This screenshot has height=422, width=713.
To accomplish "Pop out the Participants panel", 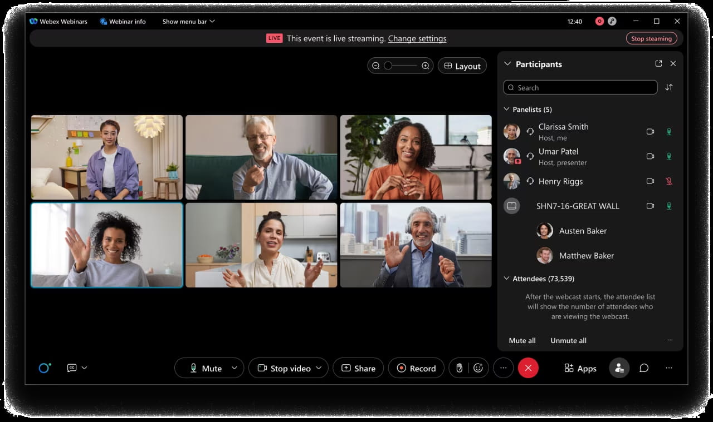I will (x=659, y=63).
